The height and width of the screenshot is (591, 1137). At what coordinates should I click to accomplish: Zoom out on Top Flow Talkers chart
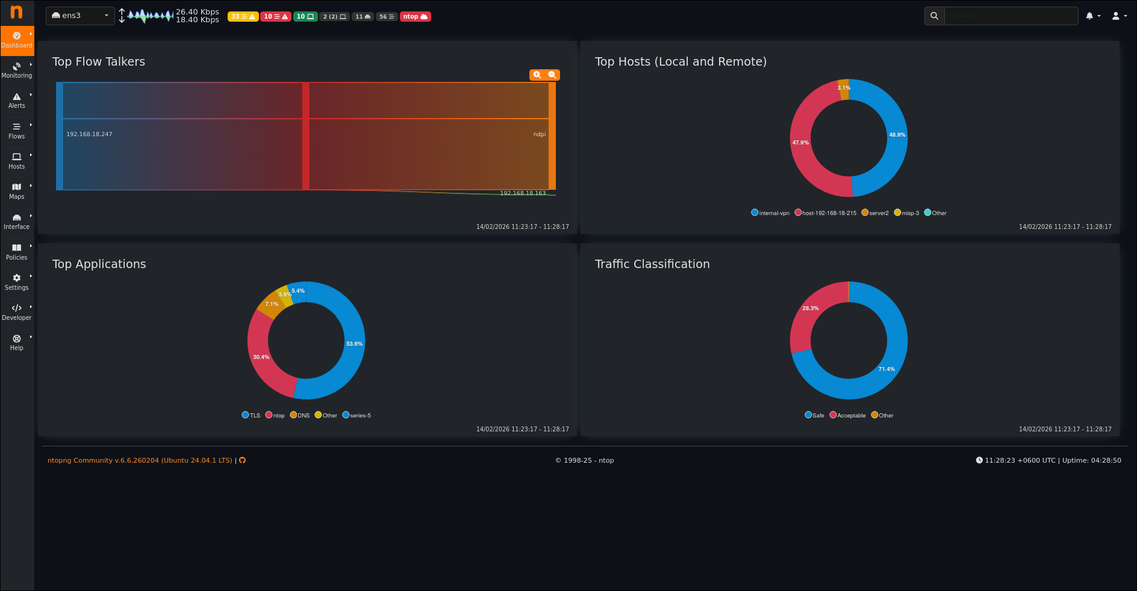coord(552,75)
